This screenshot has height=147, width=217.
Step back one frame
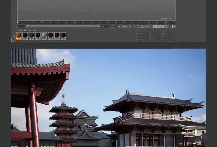pyautogui.click(x=121, y=26)
